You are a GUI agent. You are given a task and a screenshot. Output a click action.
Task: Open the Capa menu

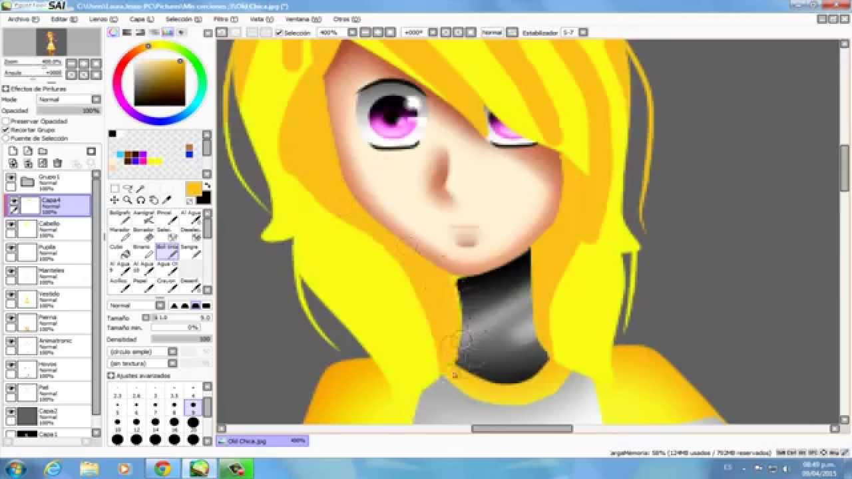tap(141, 19)
